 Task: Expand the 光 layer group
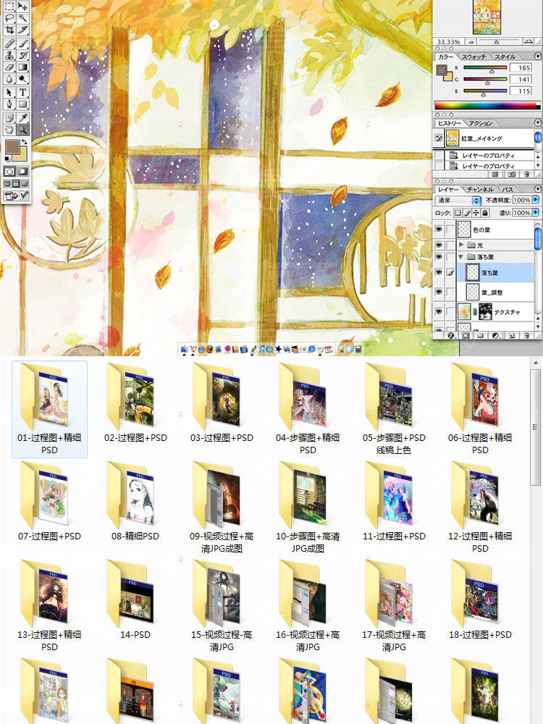pos(460,245)
